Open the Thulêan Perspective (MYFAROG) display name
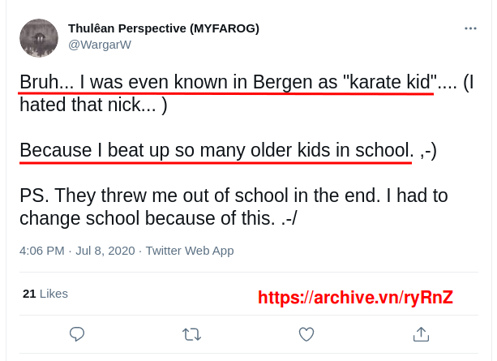 pos(164,28)
